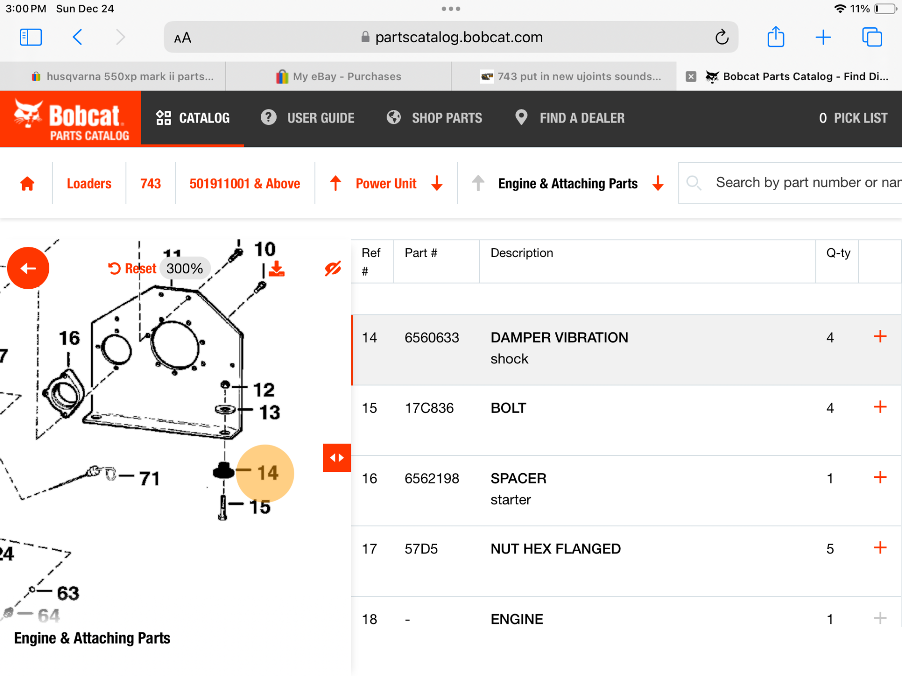Go to previous section before Power Unit
The height and width of the screenshot is (676, 902).
click(335, 183)
